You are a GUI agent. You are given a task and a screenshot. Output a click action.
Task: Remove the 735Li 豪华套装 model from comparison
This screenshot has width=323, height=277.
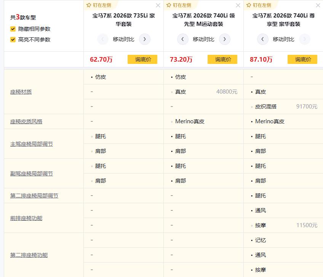tap(158, 5)
